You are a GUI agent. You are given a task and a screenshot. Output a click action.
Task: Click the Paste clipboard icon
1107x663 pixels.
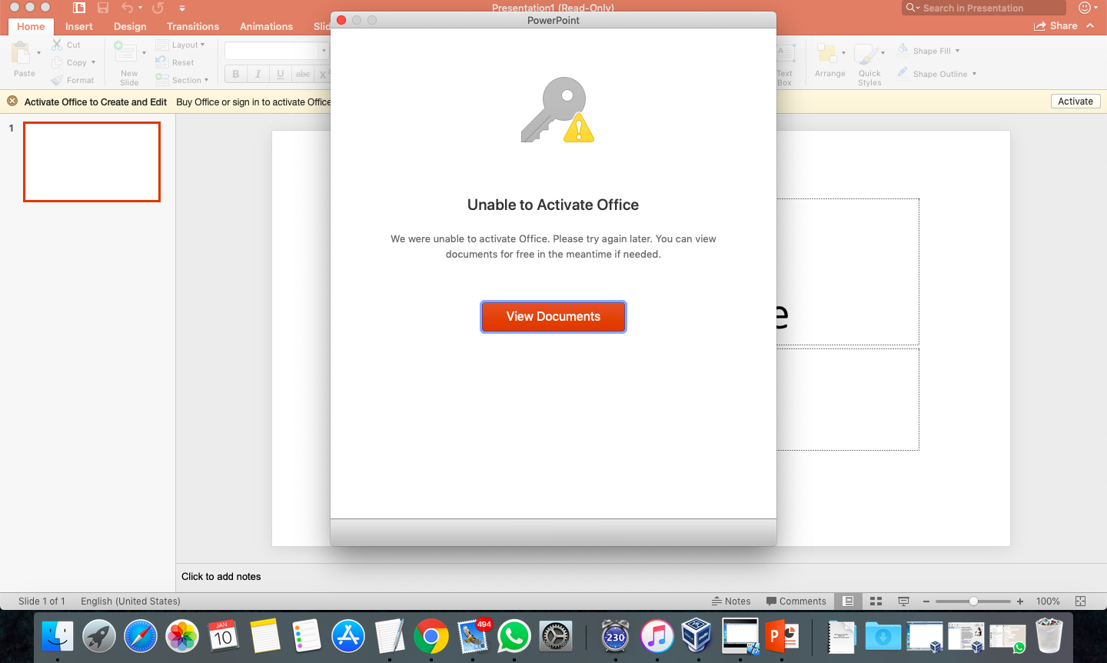22,53
